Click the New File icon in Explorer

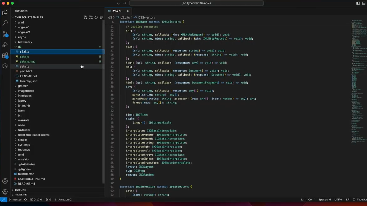point(85,17)
